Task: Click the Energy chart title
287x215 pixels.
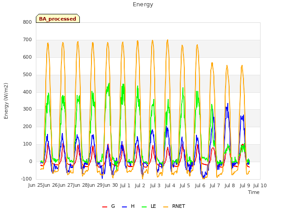Action: pyautogui.click(x=143, y=4)
